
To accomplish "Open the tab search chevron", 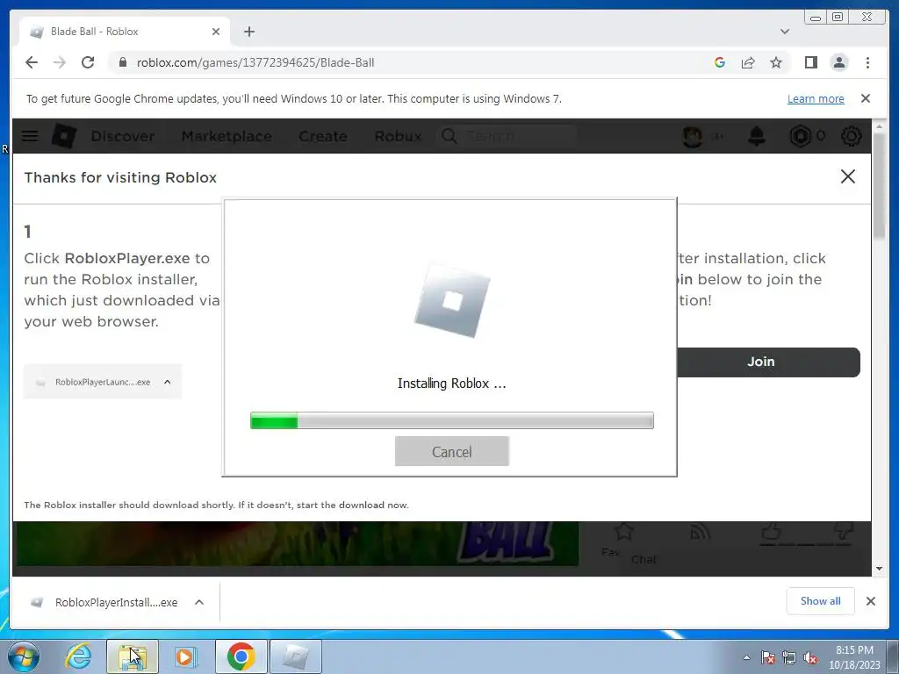I will [784, 32].
